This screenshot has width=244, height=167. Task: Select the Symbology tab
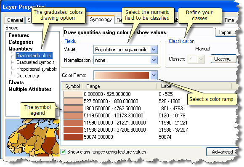[x=101, y=19]
